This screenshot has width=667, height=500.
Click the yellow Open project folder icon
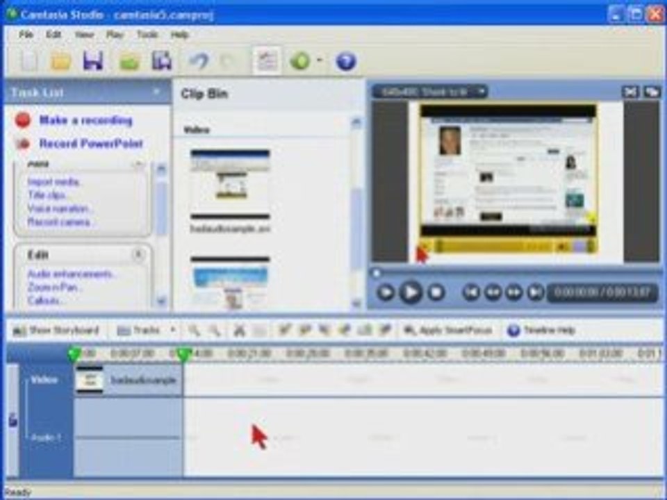(x=61, y=61)
